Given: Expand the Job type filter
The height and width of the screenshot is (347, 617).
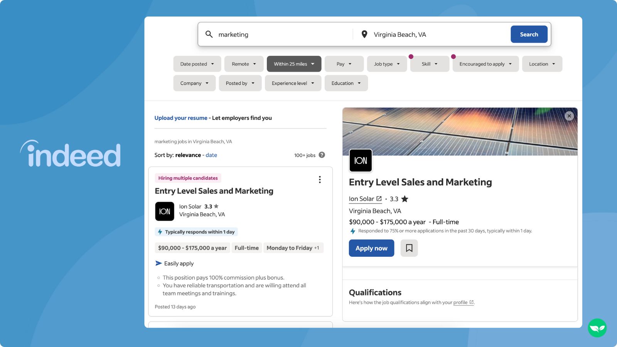Looking at the screenshot, I should pyautogui.click(x=387, y=64).
